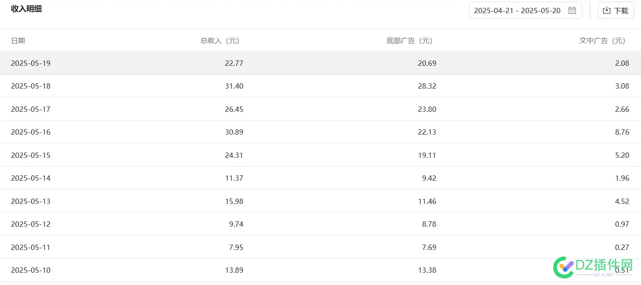
Task: Click total income 15.98 for 2025-05-13
Action: click(x=234, y=201)
